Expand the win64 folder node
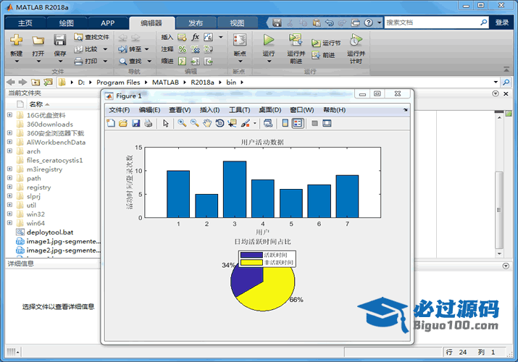 click(x=10, y=223)
